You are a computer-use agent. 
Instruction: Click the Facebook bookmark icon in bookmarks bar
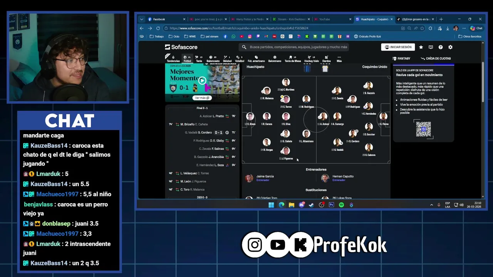[225, 37]
